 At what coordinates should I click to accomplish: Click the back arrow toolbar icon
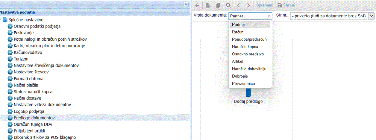[x=198, y=5]
